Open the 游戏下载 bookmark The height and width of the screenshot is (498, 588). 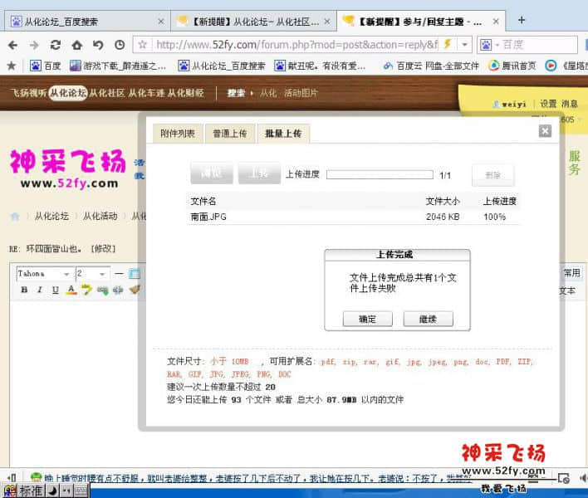click(x=118, y=66)
